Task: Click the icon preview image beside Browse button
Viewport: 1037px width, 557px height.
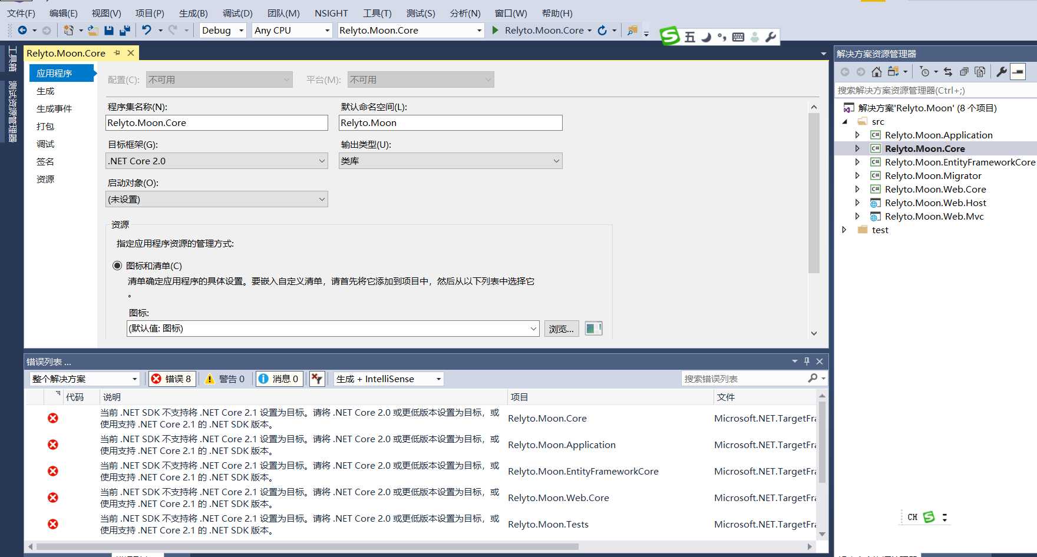Action: (x=593, y=329)
